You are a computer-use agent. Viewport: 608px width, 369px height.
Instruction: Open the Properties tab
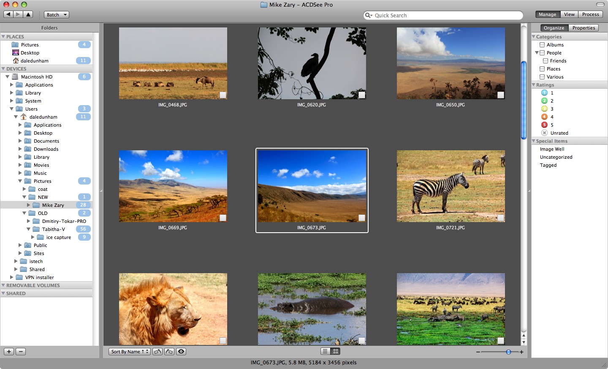(x=584, y=27)
